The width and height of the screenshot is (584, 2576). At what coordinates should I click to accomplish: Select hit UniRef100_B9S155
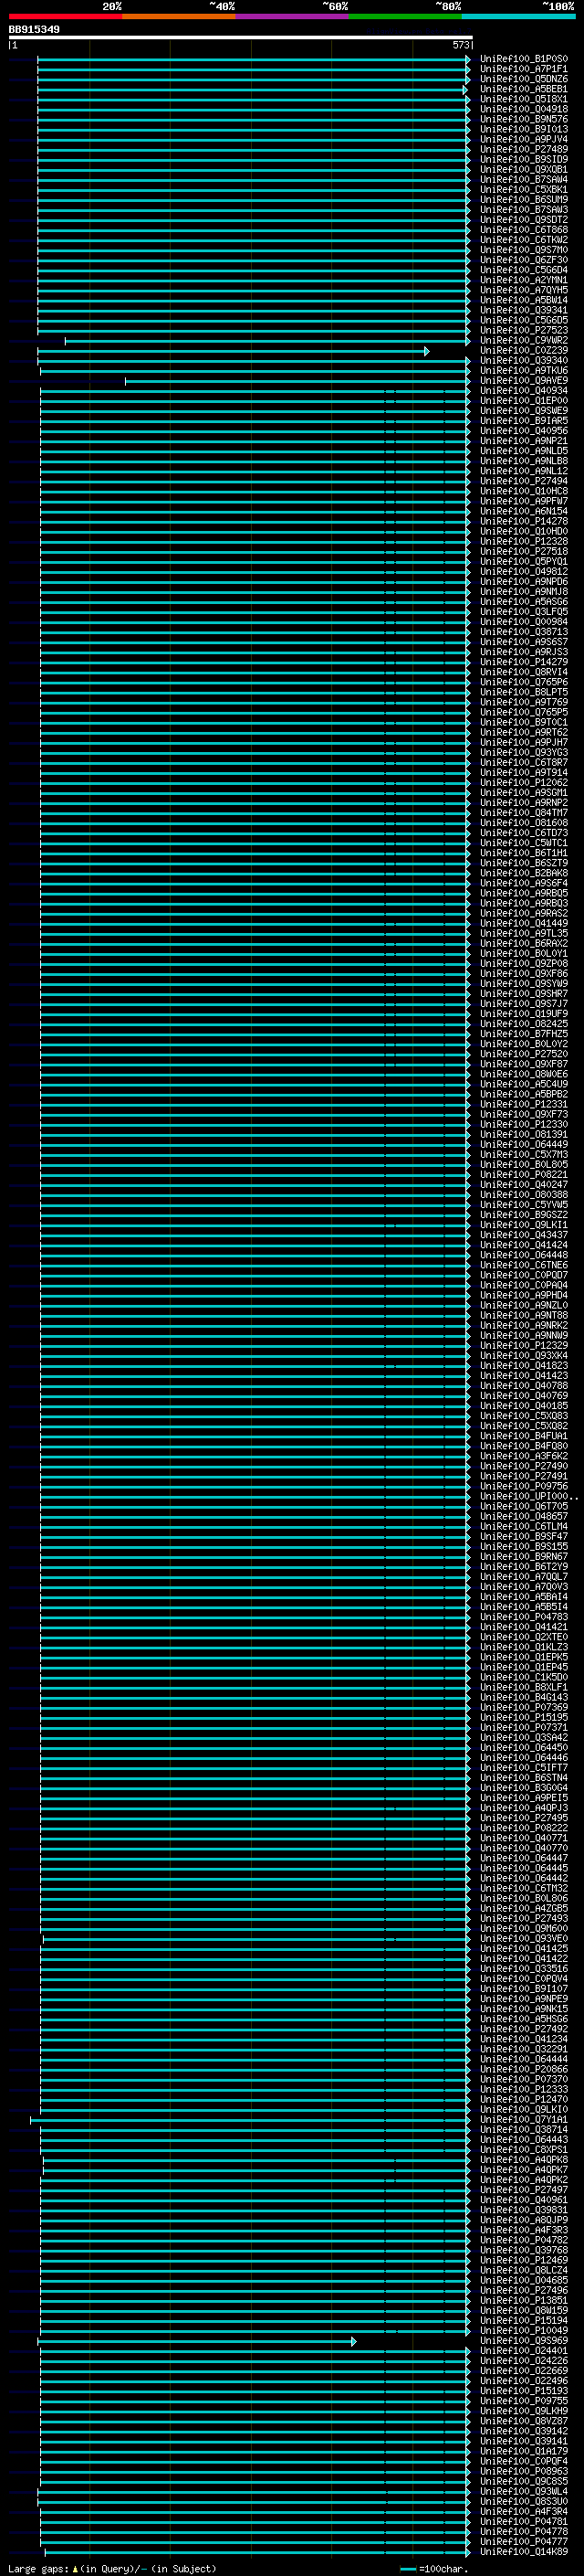pos(523,1546)
